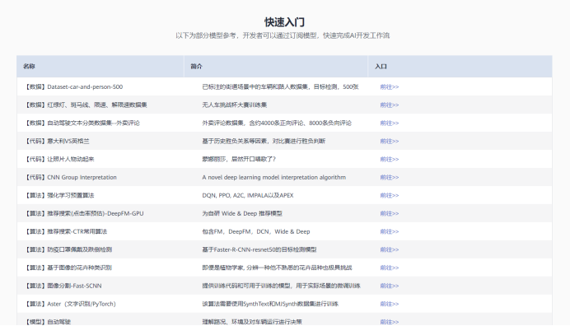The width and height of the screenshot is (570, 326).
Task: Go to 让照片人物动起来 entry link
Action: coord(390,159)
